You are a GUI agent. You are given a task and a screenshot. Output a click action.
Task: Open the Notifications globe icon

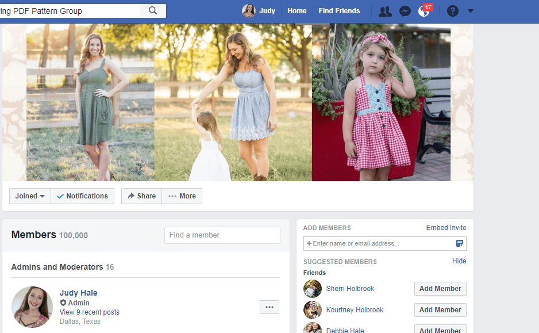(x=424, y=11)
